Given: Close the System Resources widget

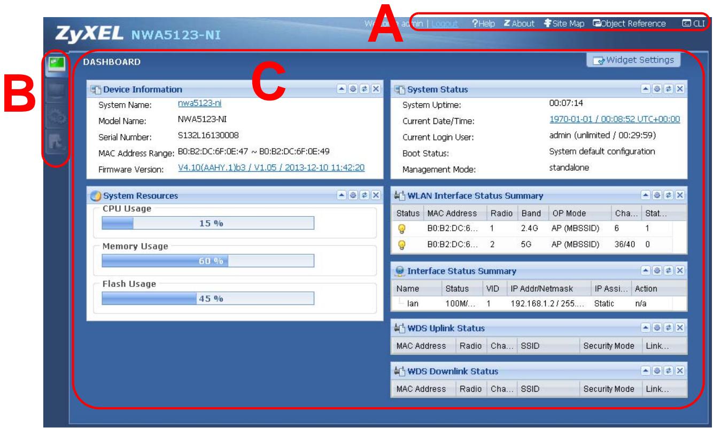Looking at the screenshot, I should point(375,196).
